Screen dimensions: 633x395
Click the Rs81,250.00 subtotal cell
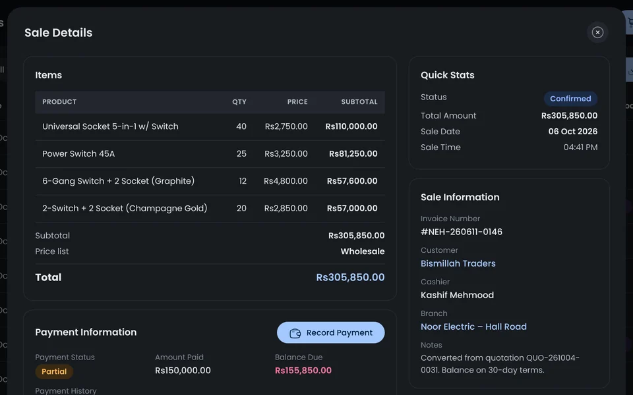pos(353,154)
